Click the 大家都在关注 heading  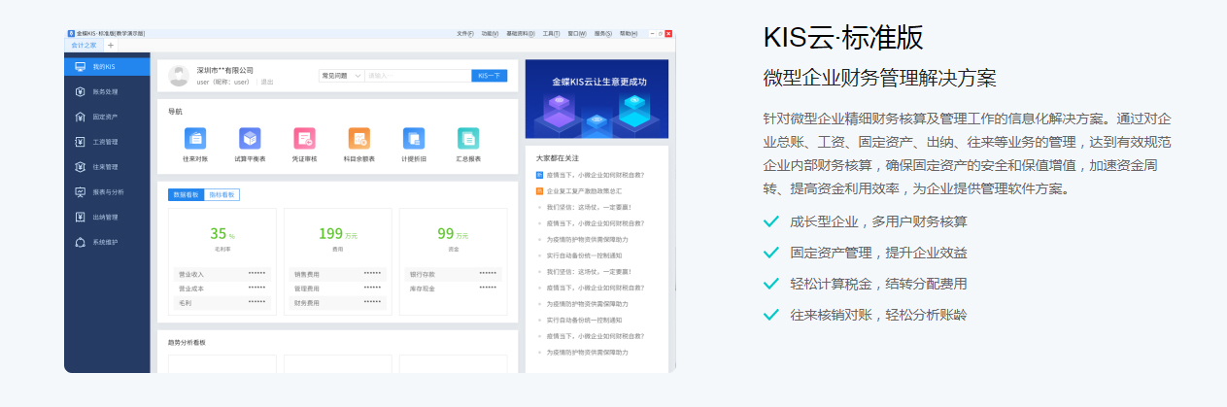click(x=558, y=157)
